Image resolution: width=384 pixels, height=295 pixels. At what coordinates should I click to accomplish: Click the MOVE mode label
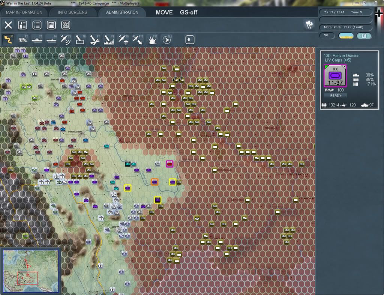(x=164, y=12)
